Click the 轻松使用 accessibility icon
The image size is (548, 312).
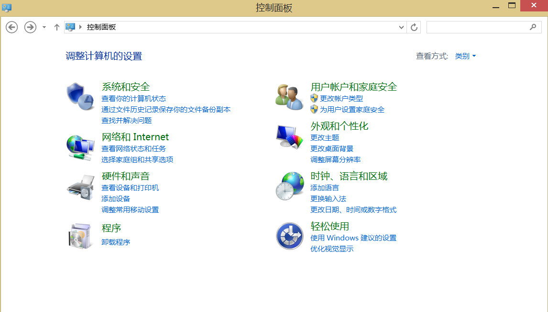tap(289, 236)
